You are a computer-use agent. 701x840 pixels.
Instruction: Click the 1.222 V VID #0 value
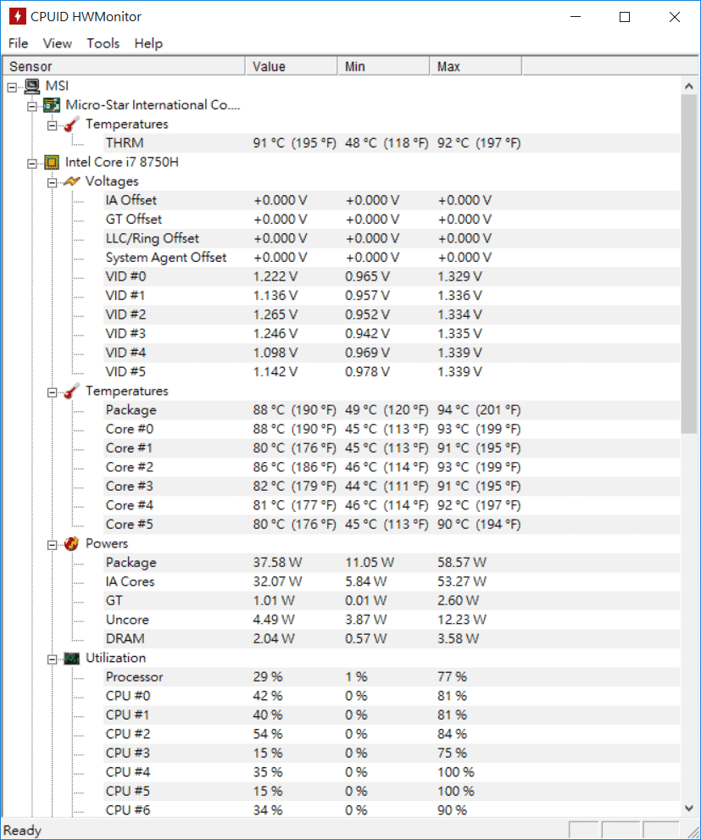click(275, 276)
